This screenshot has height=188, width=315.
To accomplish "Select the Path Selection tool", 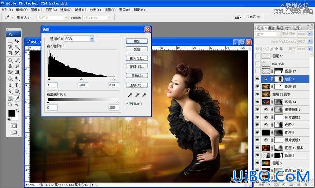I will [x=10, y=91].
